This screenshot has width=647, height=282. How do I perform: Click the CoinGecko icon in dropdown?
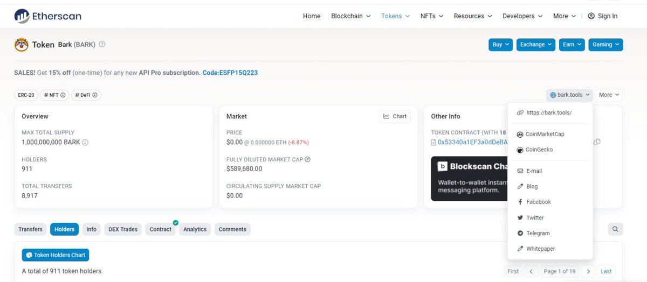pos(520,150)
